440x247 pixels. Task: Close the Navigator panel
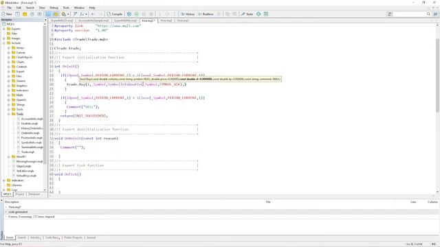coord(45,20)
